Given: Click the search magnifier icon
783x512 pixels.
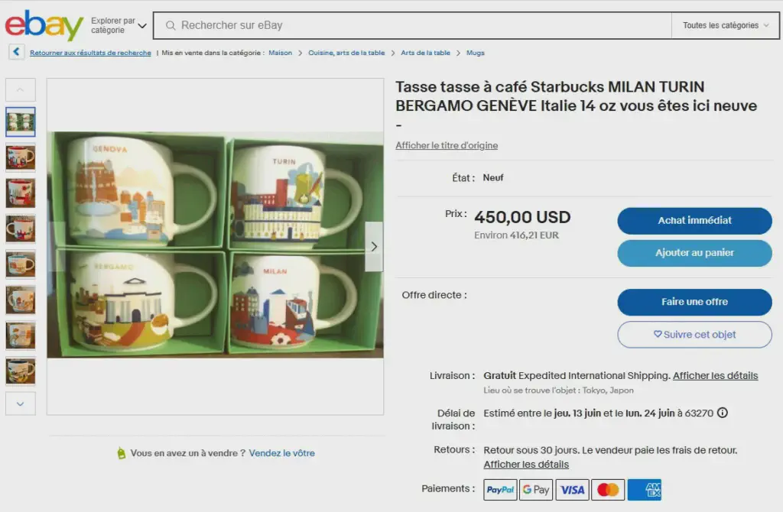Looking at the screenshot, I should 171,25.
